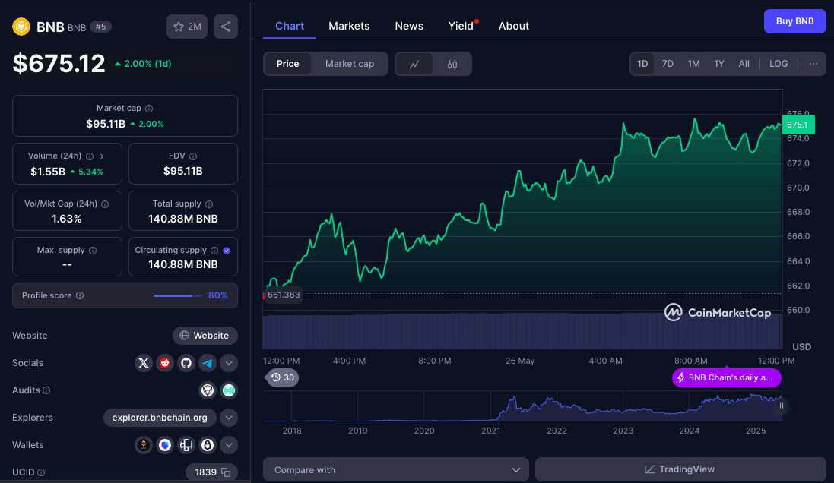
Task: Click the share icon beside the watchlist star
Action: pyautogui.click(x=226, y=27)
